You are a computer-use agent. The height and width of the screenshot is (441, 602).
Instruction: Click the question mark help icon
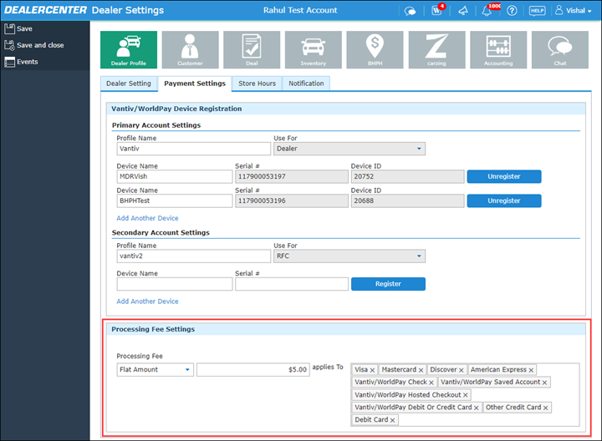512,11
